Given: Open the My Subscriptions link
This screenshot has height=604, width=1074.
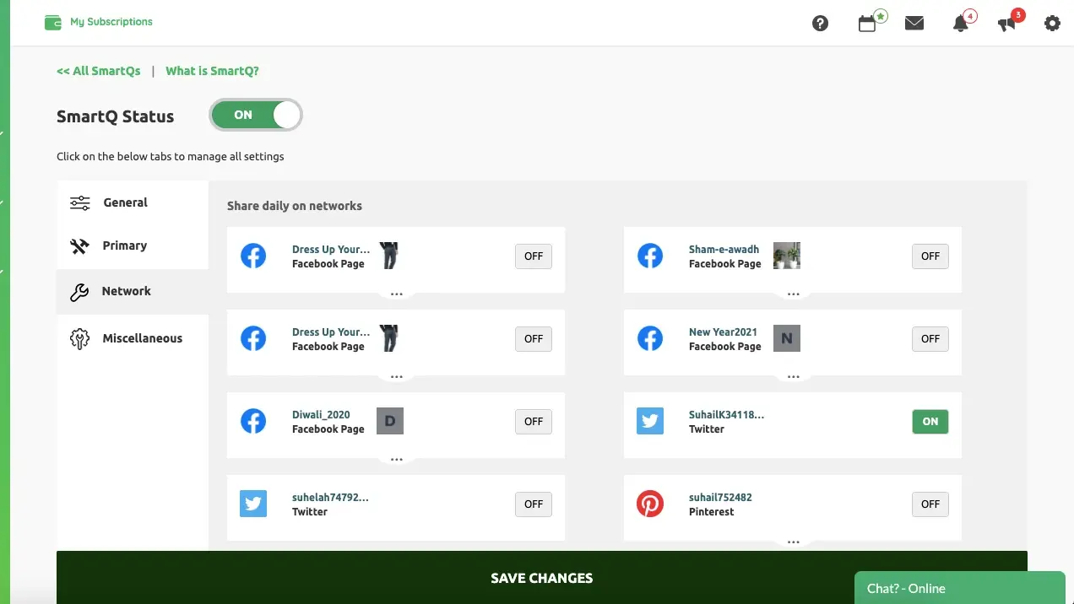Looking at the screenshot, I should pos(111,22).
